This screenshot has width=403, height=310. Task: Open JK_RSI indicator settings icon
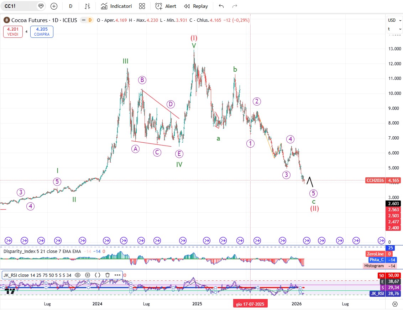point(87,275)
